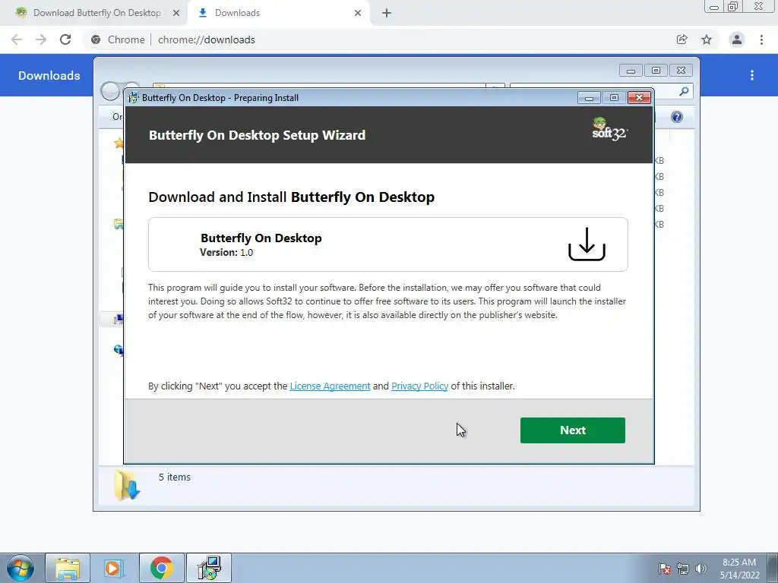The image size is (778, 583).
Task: Click the Chrome taskbar icon
Action: (x=161, y=568)
